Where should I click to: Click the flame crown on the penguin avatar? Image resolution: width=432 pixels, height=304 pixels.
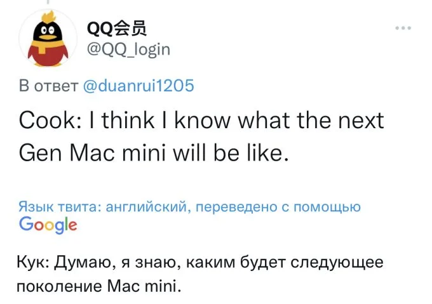[x=48, y=17]
